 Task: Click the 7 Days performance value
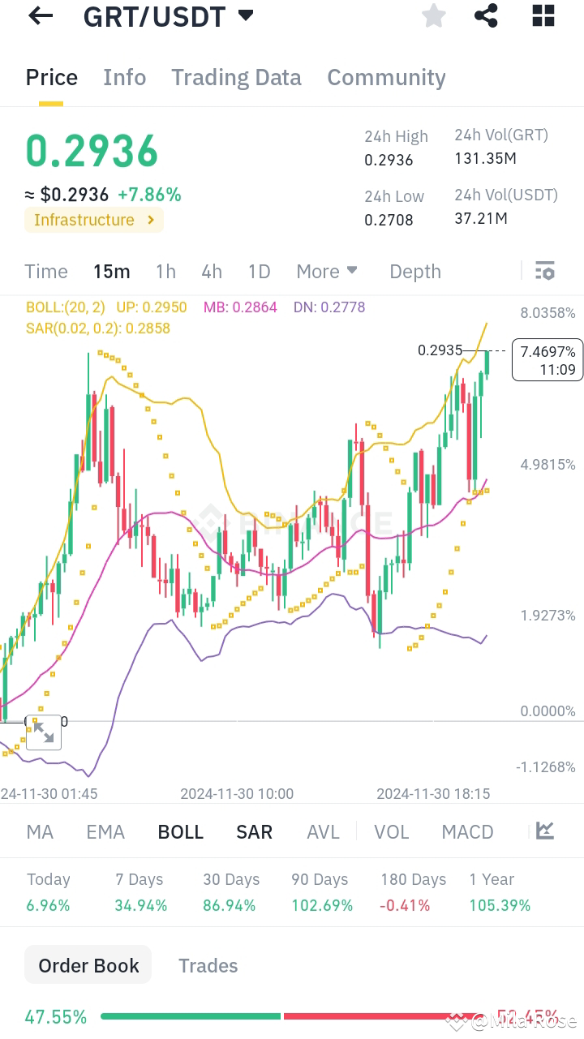(140, 905)
